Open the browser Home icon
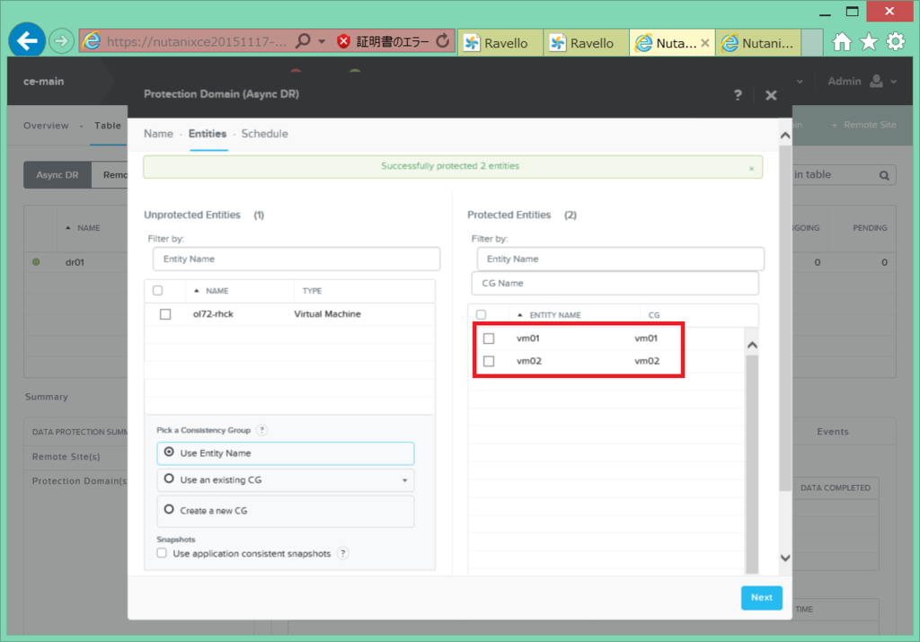The height and width of the screenshot is (642, 920). [841, 41]
